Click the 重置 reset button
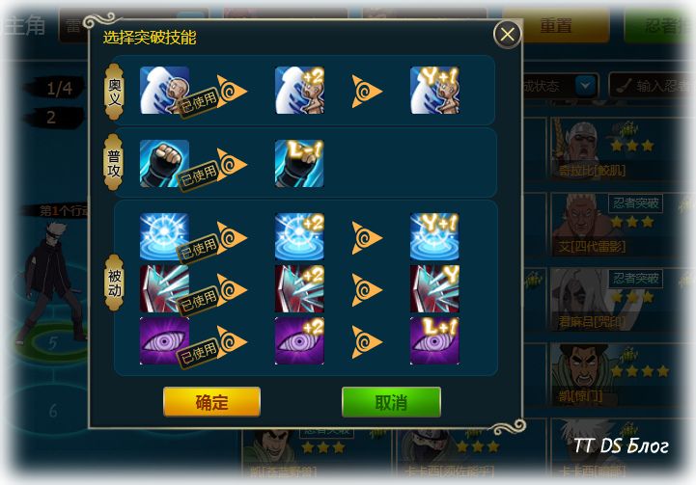 click(557, 26)
